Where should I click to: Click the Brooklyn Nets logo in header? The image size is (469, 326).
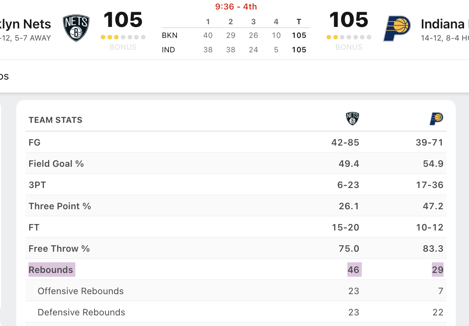tap(76, 28)
